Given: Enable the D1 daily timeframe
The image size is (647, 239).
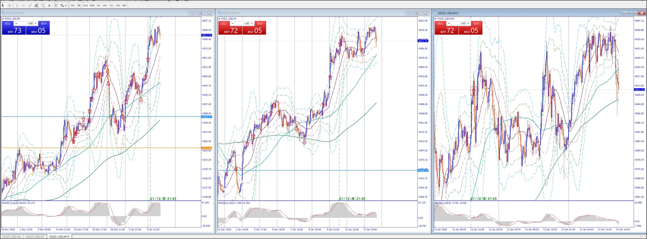Looking at the screenshot, I should point(111,5).
